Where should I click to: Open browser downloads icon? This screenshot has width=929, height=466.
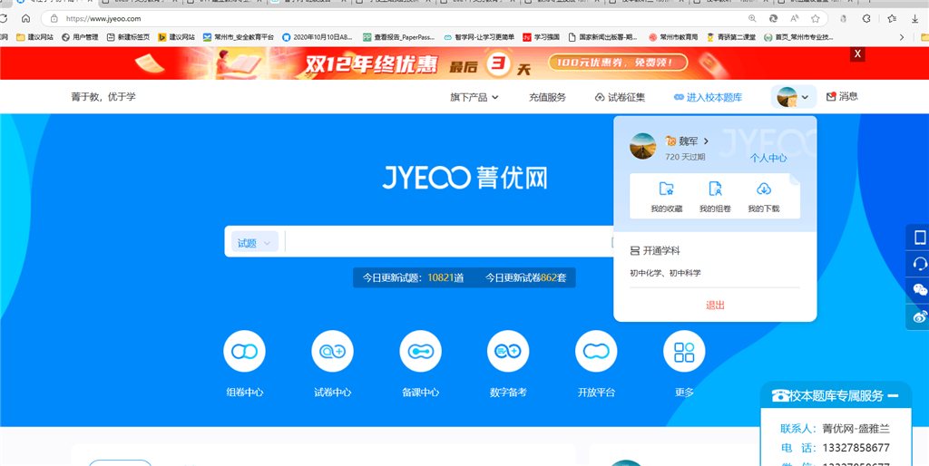click(915, 18)
